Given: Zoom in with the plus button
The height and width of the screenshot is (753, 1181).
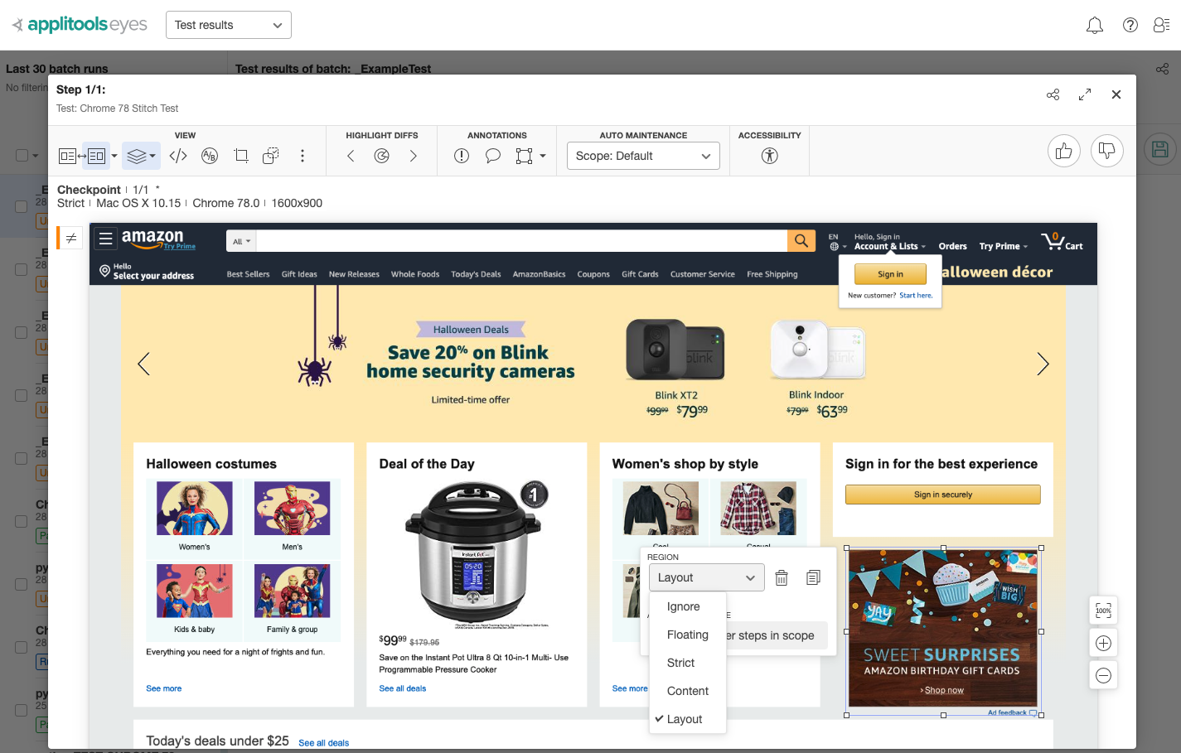Looking at the screenshot, I should point(1104,644).
